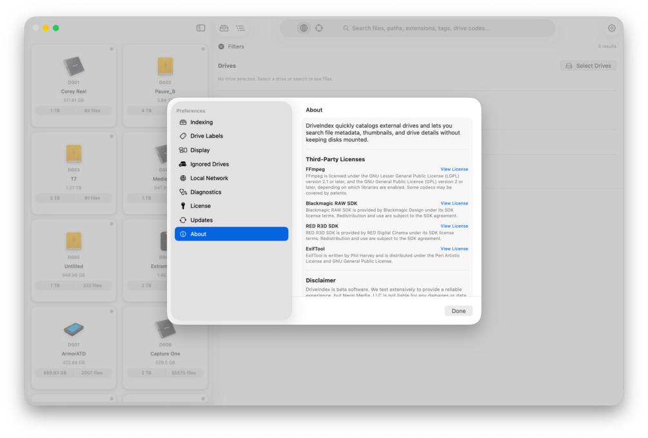Click the status dot on T7 card

point(112,137)
